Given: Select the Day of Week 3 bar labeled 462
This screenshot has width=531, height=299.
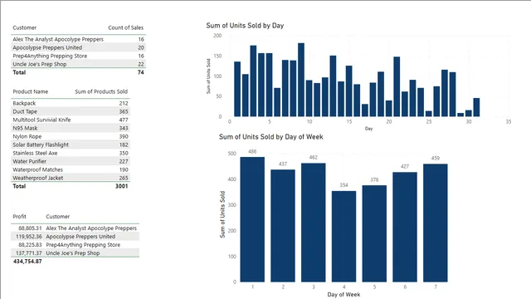Looking at the screenshot, I should (314, 223).
